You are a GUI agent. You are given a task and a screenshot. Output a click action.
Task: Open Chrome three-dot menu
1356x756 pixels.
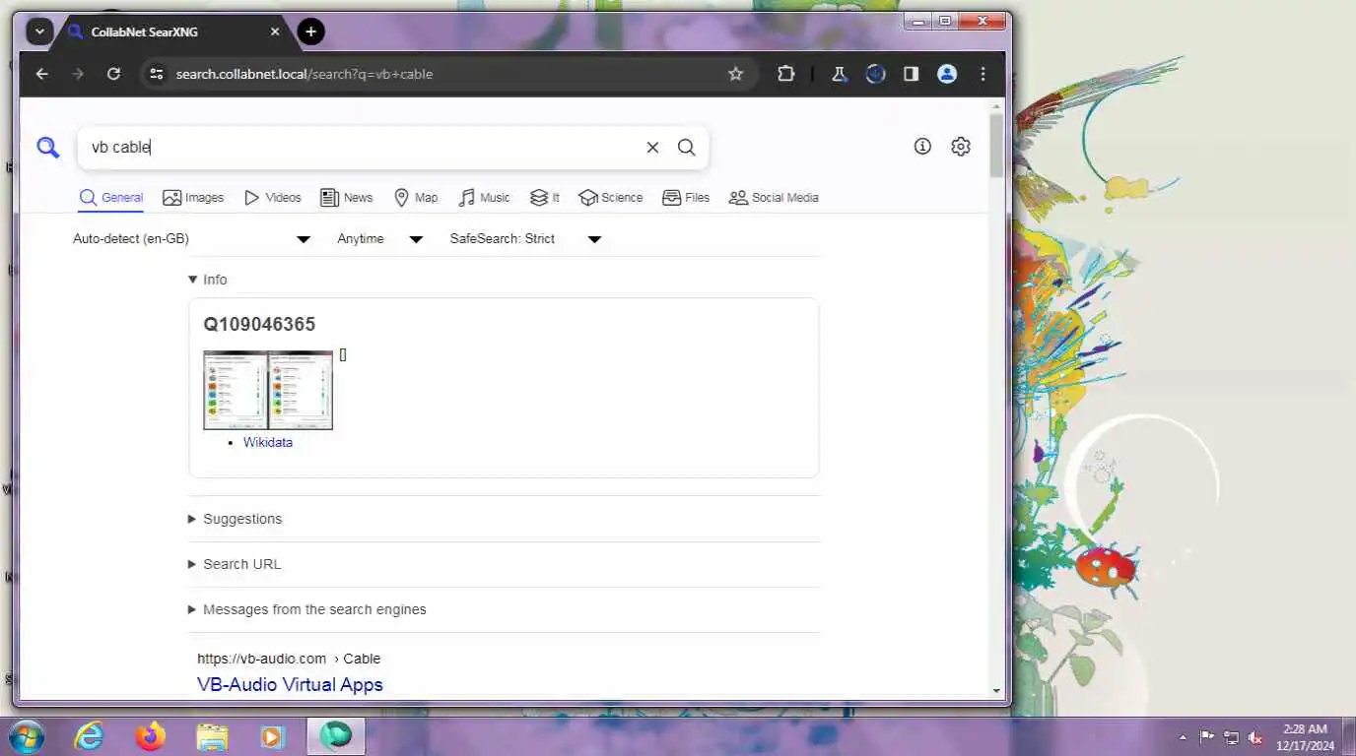pyautogui.click(x=983, y=74)
